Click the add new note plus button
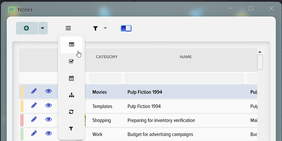The height and width of the screenshot is (141, 282). coord(27,28)
